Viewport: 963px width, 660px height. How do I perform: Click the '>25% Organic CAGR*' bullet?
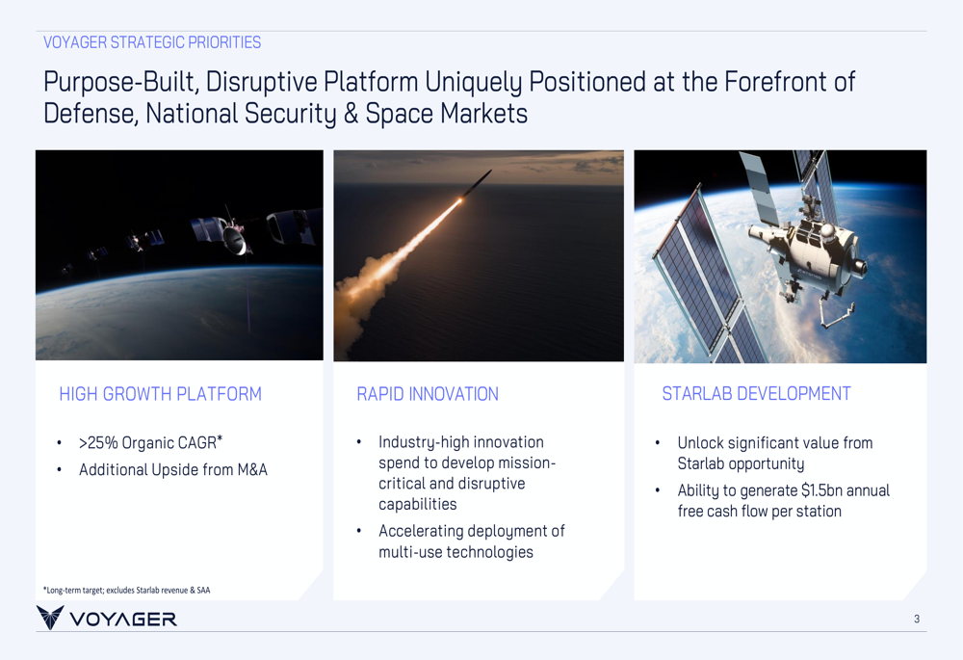tap(150, 442)
